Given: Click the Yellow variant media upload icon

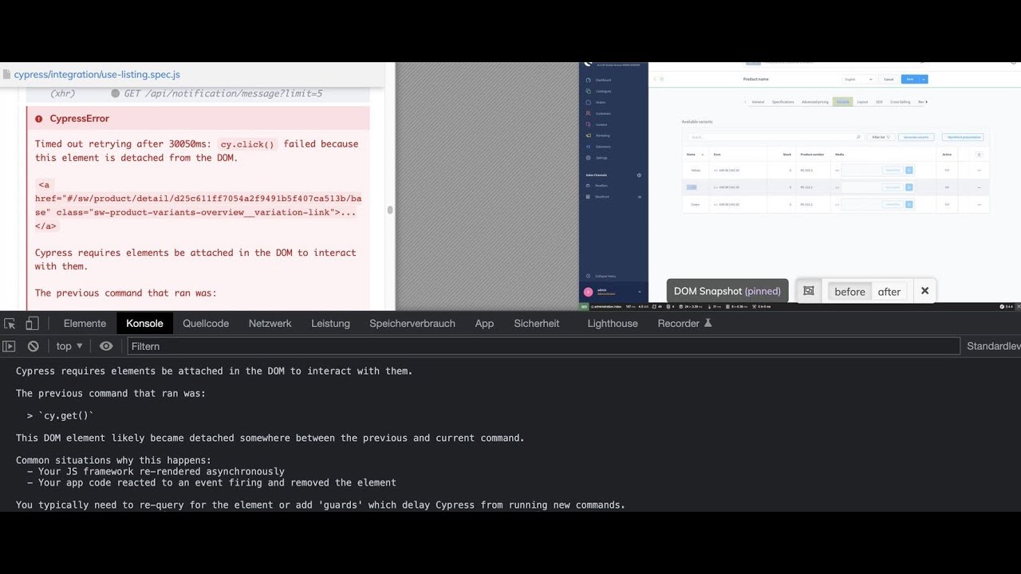Looking at the screenshot, I should (x=909, y=171).
